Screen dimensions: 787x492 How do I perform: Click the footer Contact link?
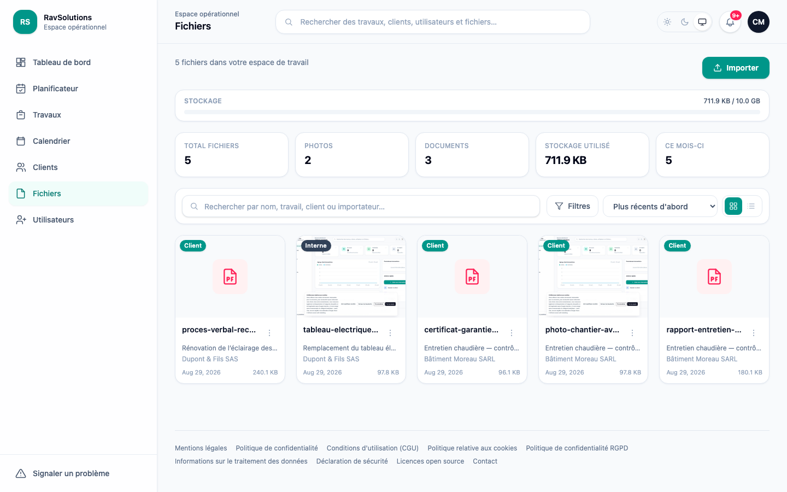click(485, 461)
